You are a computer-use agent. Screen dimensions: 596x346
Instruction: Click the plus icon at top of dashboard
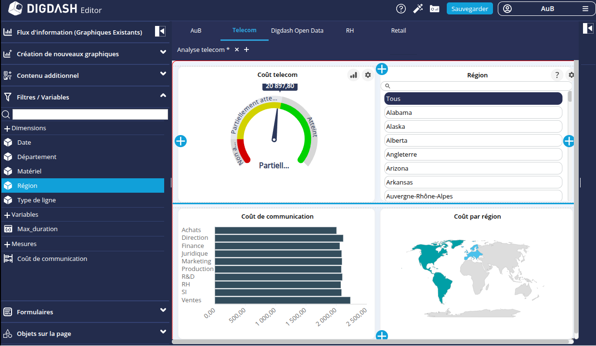point(382,69)
